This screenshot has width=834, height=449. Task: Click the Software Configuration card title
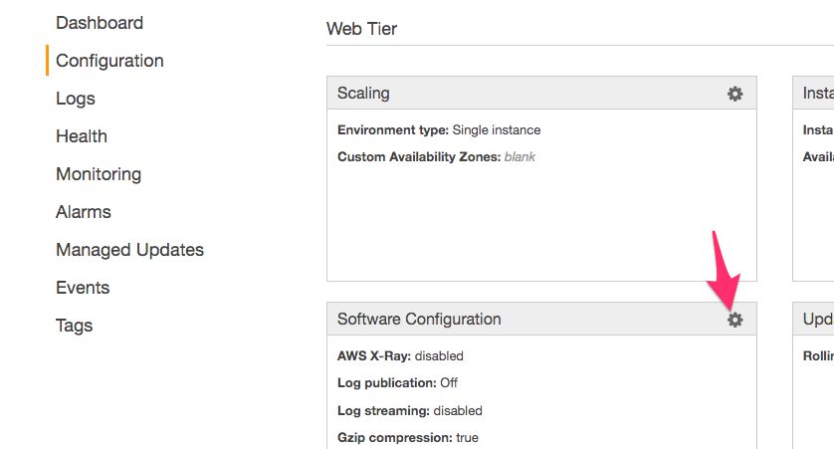[x=419, y=320]
